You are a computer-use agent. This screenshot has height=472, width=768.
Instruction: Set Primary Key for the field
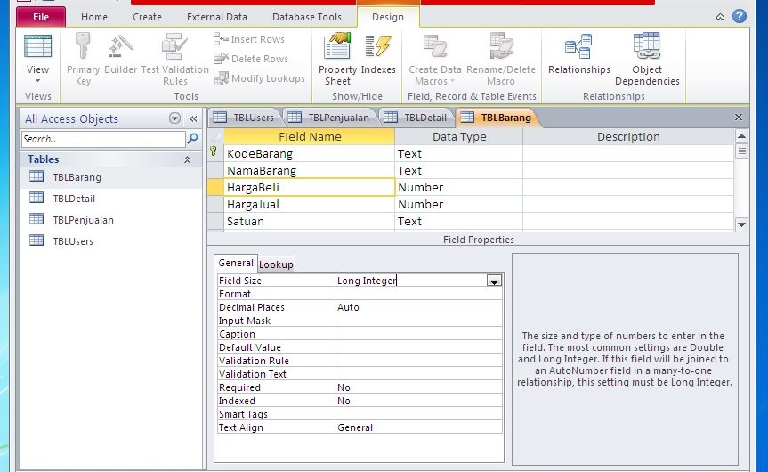point(83,59)
